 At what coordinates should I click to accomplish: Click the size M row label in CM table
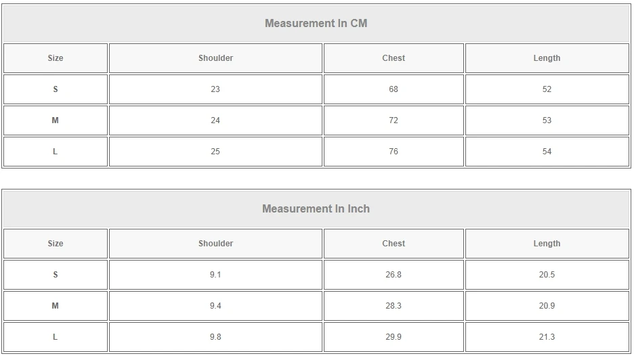click(x=56, y=120)
